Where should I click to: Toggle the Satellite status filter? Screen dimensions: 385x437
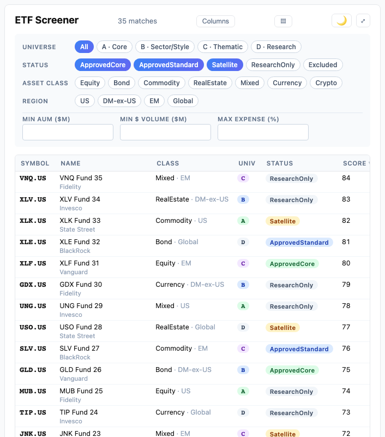click(x=225, y=65)
